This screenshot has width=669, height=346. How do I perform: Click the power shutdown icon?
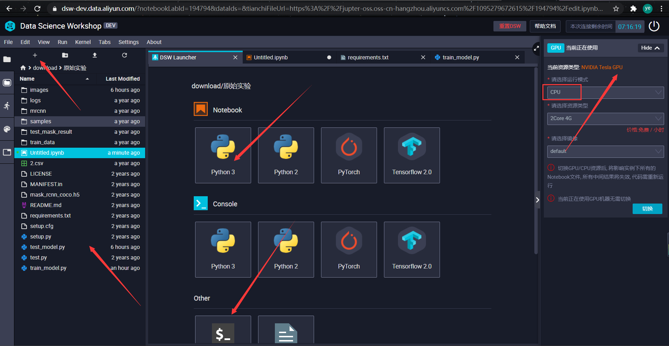coord(654,26)
